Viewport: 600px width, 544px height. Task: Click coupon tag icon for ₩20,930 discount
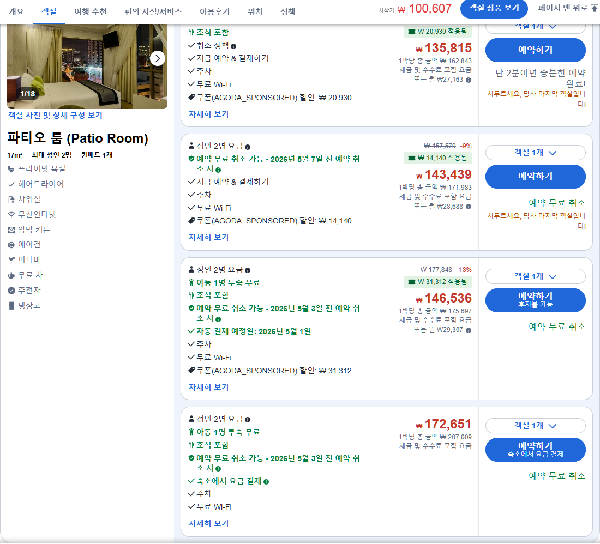point(191,97)
